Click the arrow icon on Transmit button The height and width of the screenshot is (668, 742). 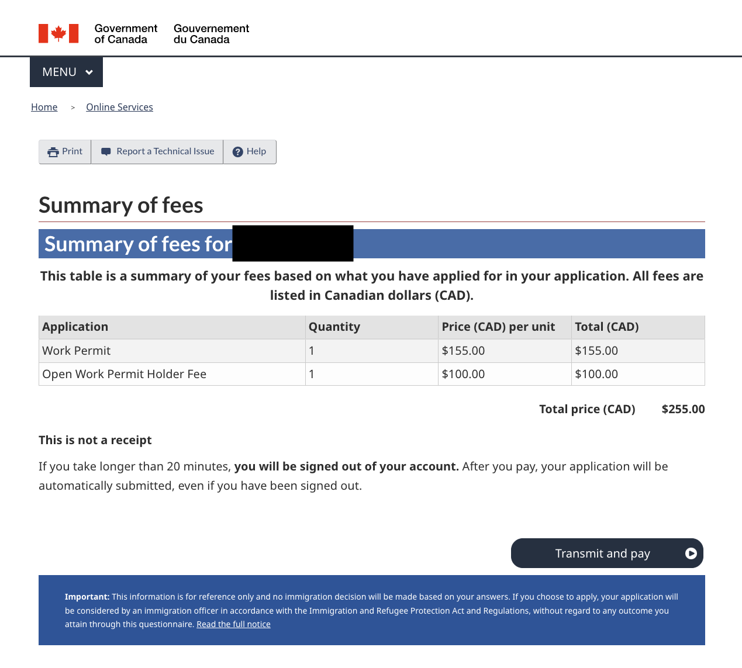click(x=691, y=553)
